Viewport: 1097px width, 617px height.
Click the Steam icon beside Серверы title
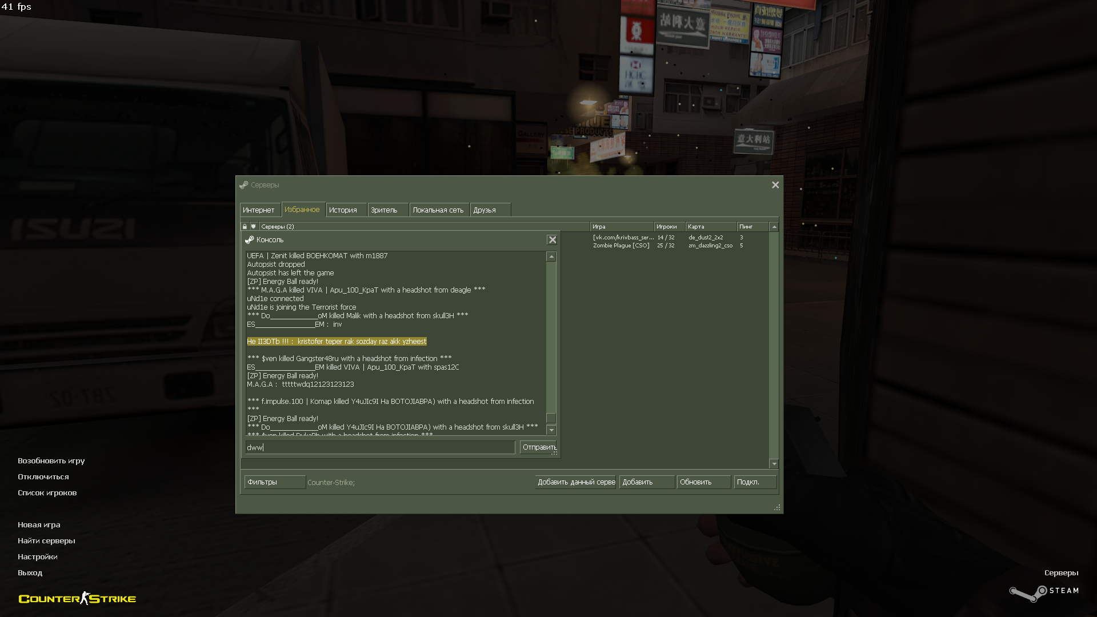[244, 185]
